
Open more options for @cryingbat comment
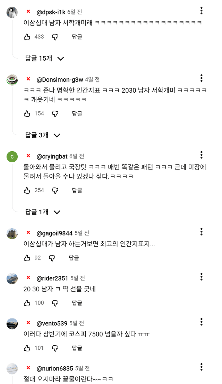point(201,155)
